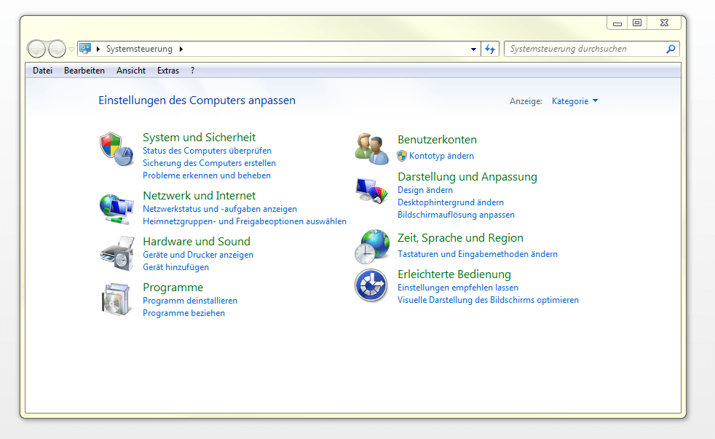715x439 pixels.
Task: Open the ? help menu
Action: coord(192,71)
